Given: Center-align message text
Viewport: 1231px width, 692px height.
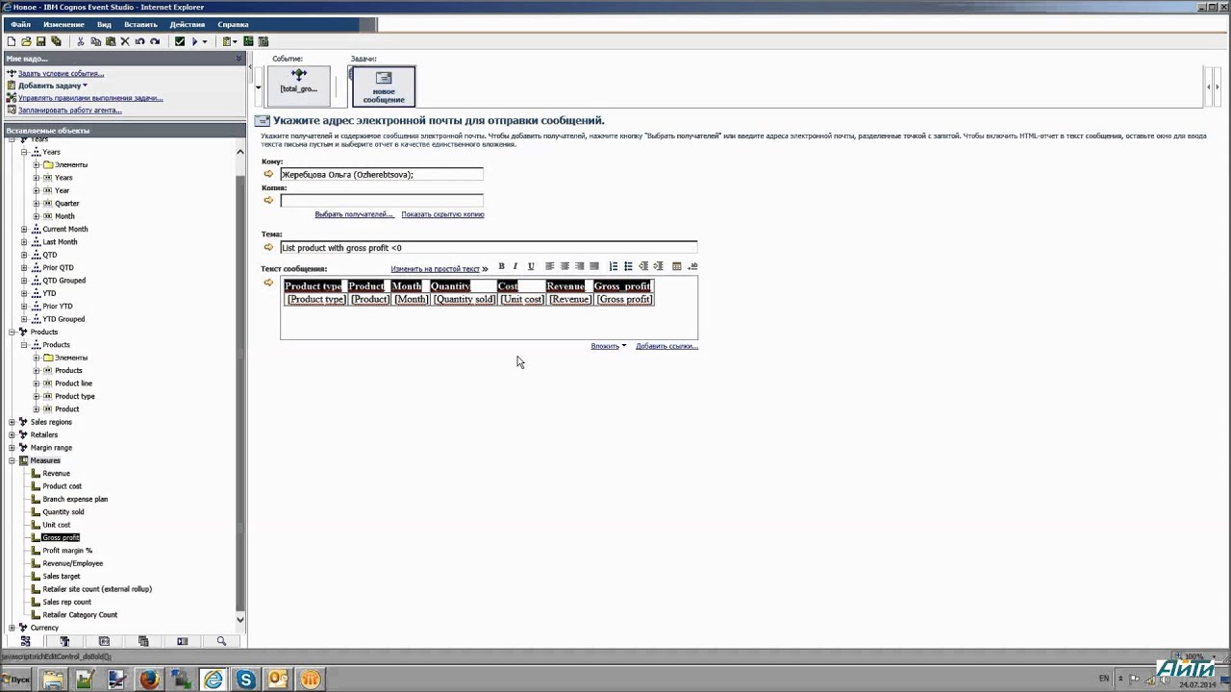Looking at the screenshot, I should [565, 266].
